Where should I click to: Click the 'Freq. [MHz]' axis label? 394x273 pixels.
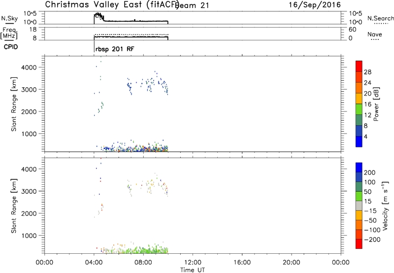pyautogui.click(x=9, y=33)
